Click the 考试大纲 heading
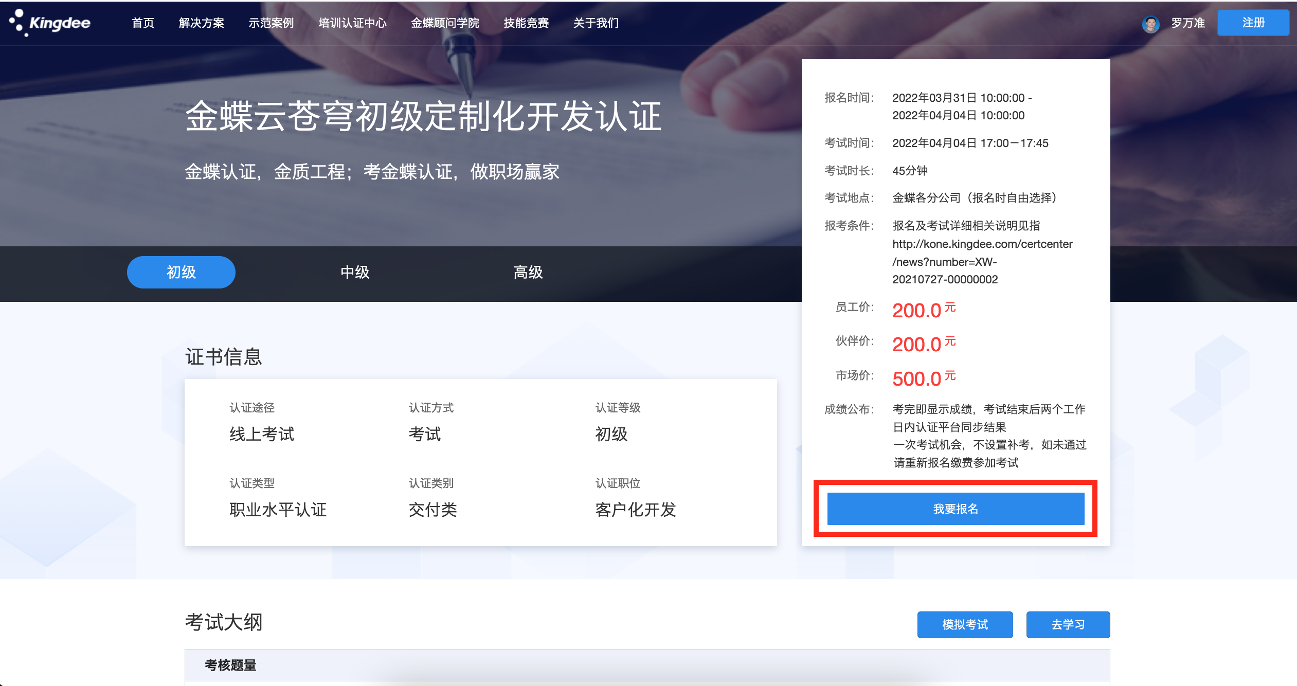 tap(224, 622)
